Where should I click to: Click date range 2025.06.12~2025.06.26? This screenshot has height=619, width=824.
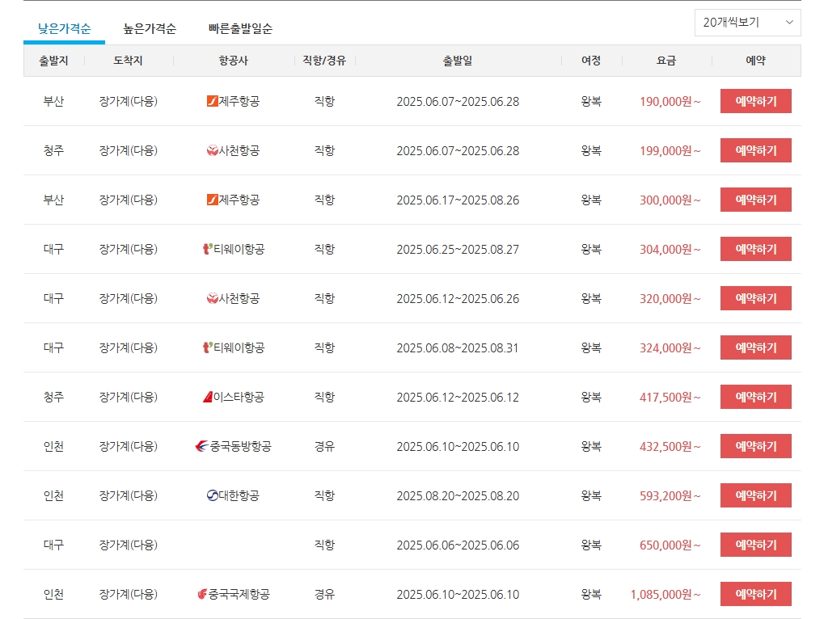[458, 299]
